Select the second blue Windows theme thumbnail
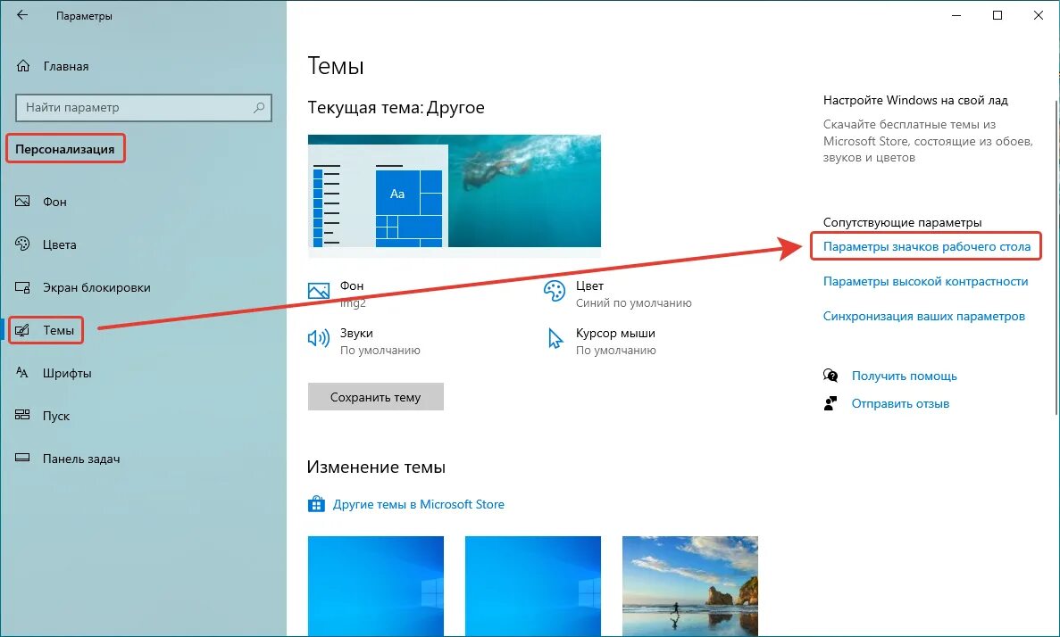Image resolution: width=1060 pixels, height=637 pixels. pos(533,585)
